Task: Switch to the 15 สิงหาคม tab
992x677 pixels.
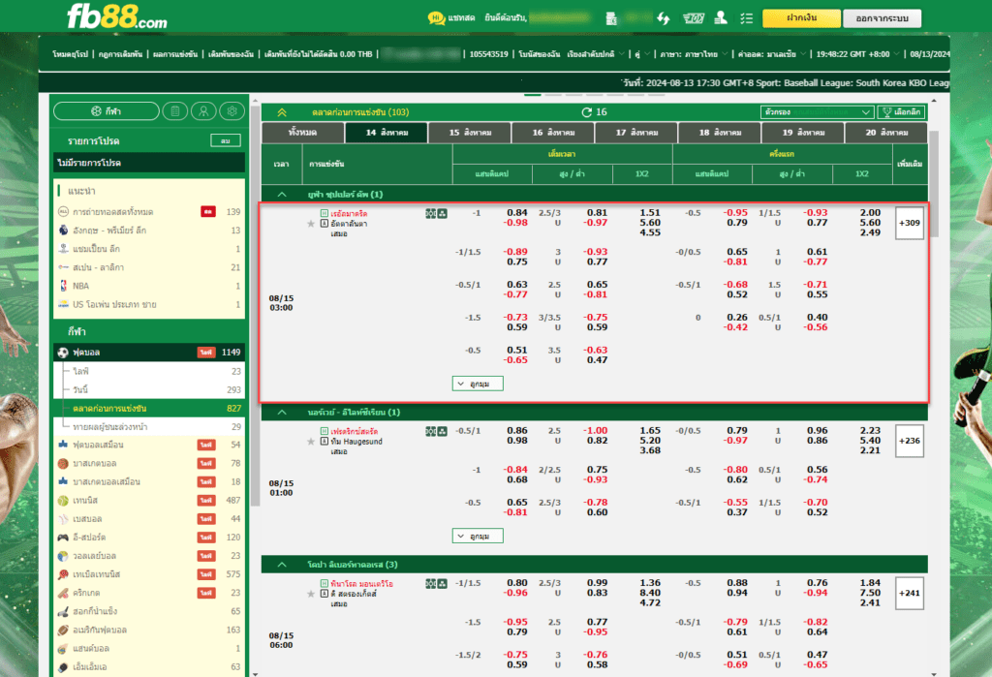Action: 470,133
